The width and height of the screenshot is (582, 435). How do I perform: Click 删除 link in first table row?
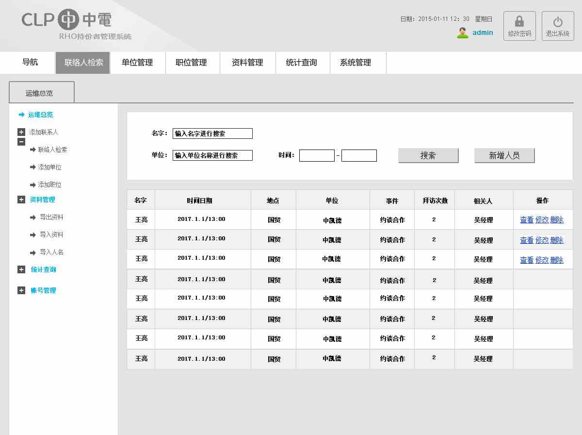point(557,220)
